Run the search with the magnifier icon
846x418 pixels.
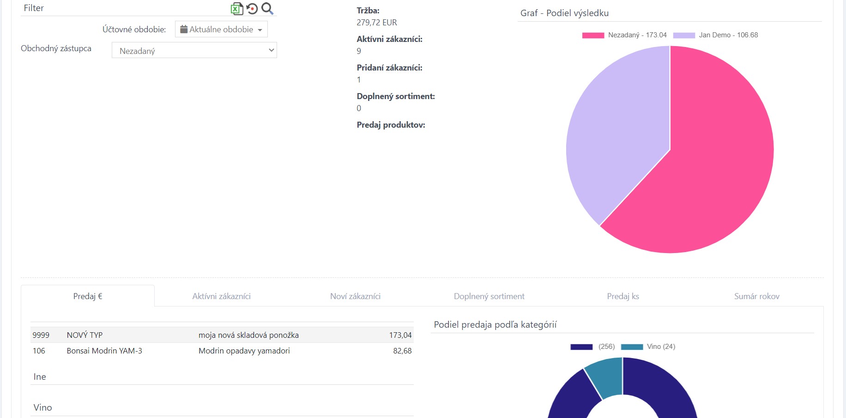[267, 9]
